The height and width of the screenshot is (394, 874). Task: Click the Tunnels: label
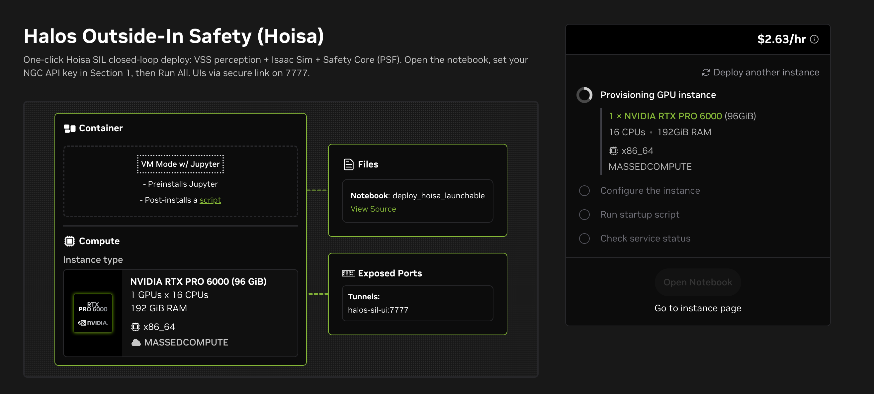click(364, 297)
